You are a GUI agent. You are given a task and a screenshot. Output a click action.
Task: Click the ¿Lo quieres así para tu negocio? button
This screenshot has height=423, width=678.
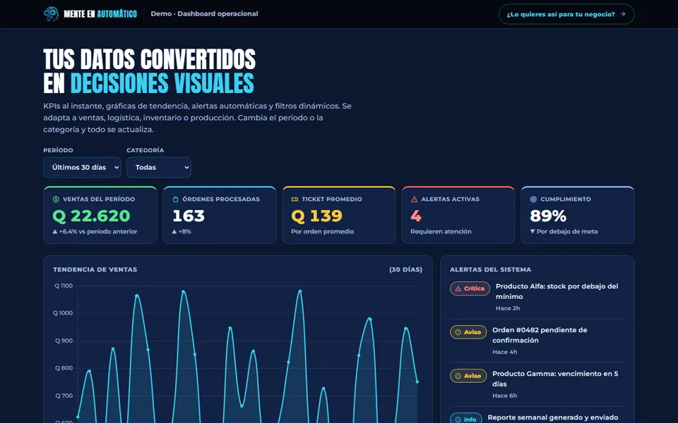coord(566,14)
